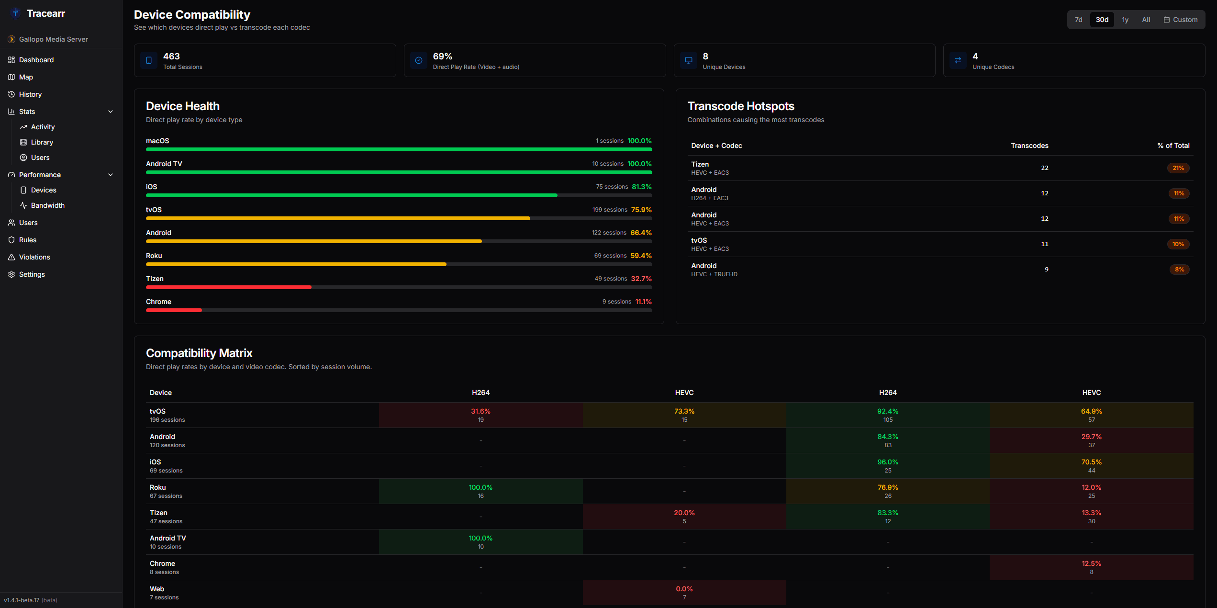Select the 1y time range tab

(x=1125, y=19)
